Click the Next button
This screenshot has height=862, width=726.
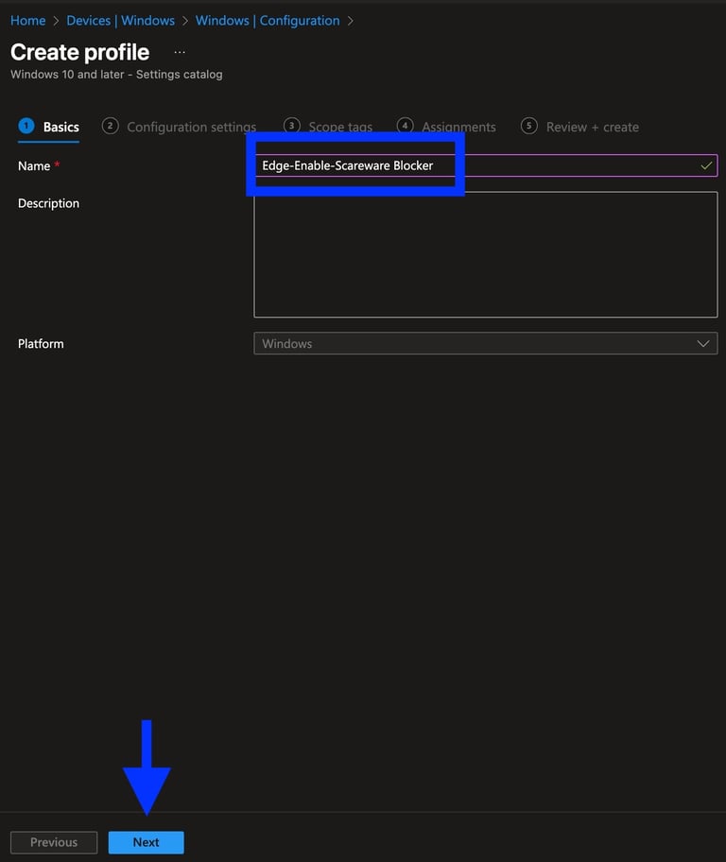[x=147, y=842]
